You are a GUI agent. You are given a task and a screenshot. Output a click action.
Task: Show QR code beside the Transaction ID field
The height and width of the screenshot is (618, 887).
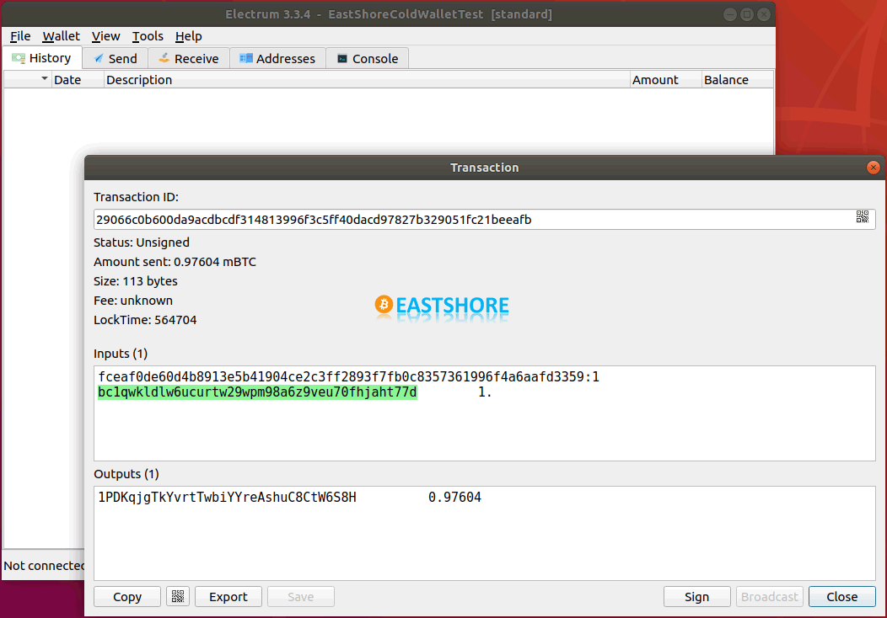point(862,217)
